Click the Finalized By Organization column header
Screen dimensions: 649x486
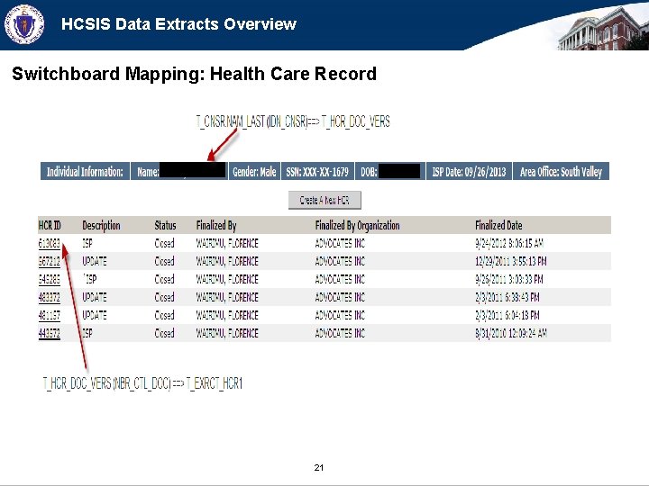[358, 225]
